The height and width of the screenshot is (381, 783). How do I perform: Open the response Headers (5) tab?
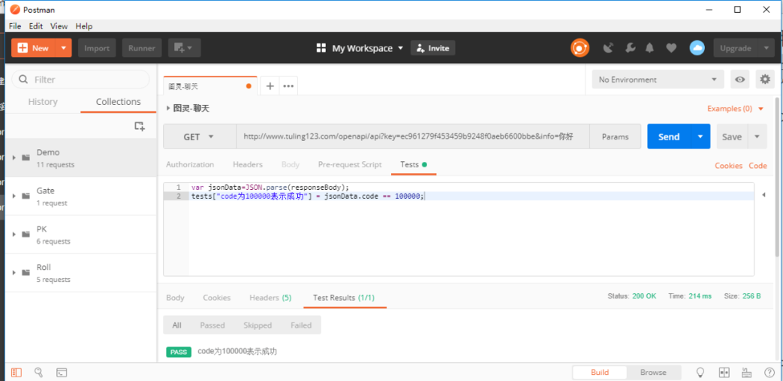tap(270, 298)
